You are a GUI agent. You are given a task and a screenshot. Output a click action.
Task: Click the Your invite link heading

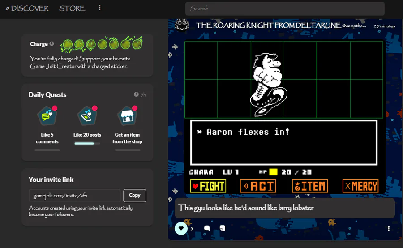(x=51, y=180)
